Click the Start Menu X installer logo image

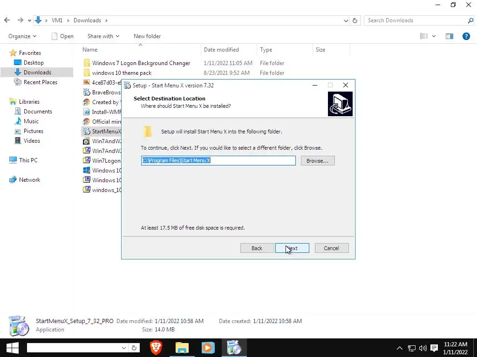tap(340, 104)
